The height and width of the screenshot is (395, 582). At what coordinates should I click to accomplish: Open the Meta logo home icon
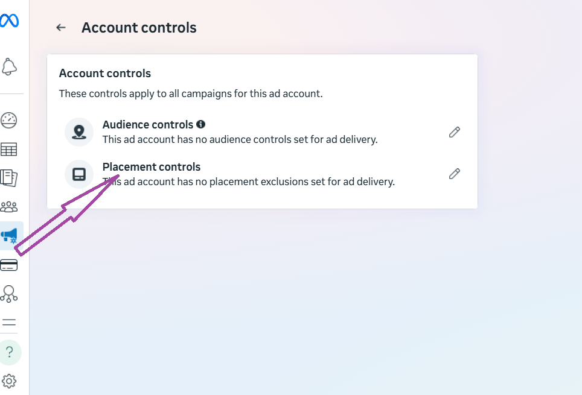(10, 21)
